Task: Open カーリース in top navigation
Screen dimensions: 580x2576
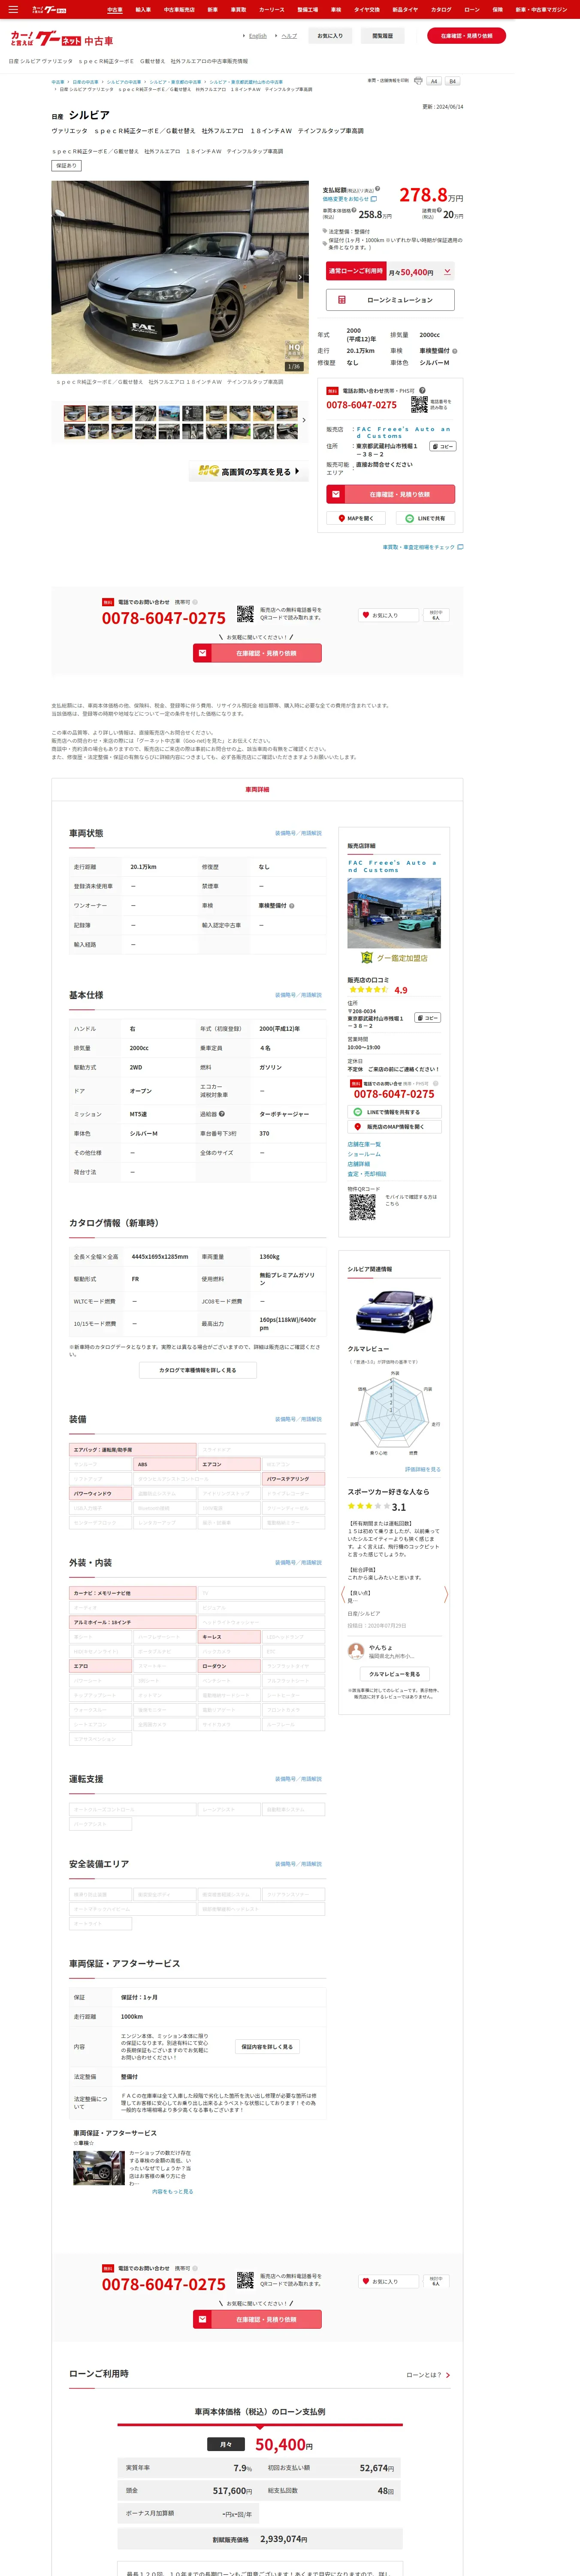Action: pos(272,9)
